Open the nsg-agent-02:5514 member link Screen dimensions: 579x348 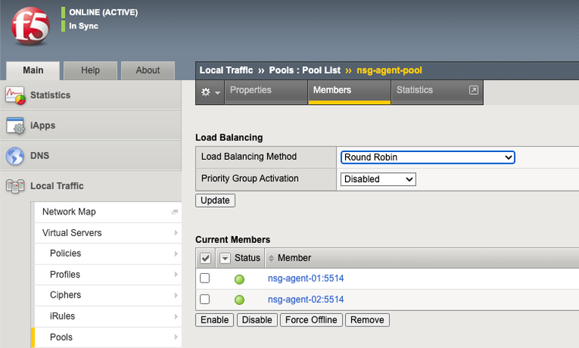[x=306, y=299]
